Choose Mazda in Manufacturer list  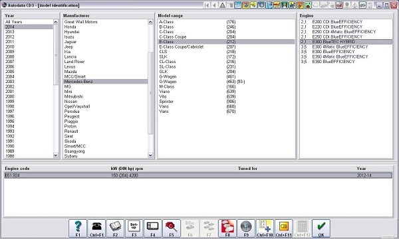(105, 72)
